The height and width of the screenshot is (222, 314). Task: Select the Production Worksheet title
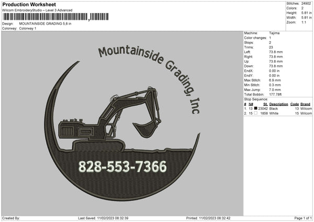(29, 4)
